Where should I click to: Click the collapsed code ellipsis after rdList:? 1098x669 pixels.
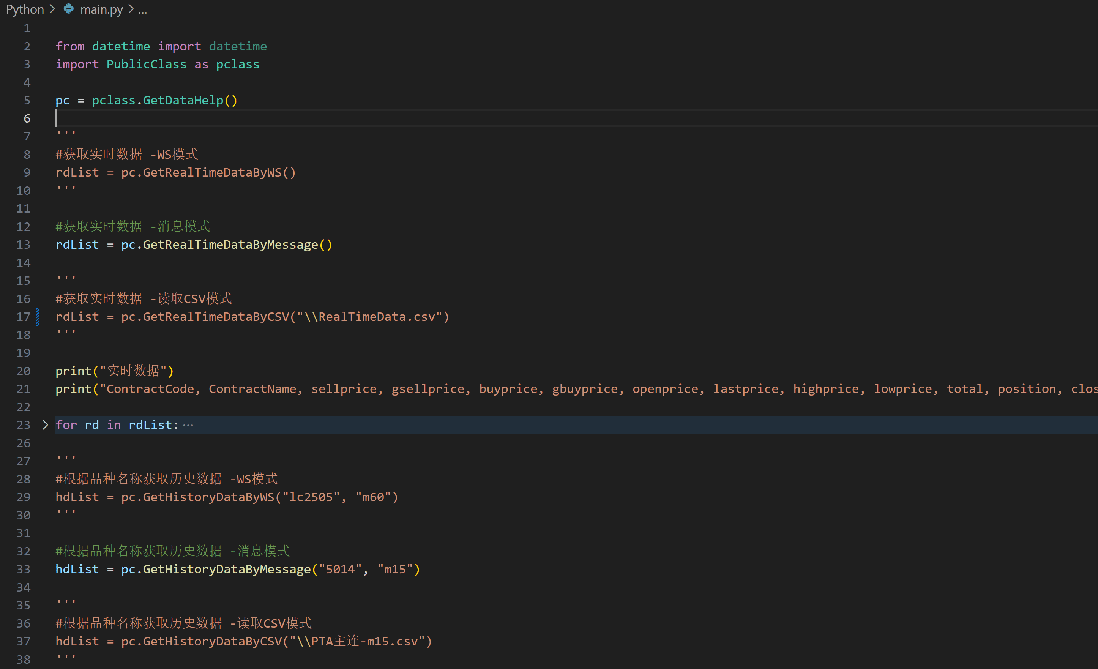tap(188, 425)
